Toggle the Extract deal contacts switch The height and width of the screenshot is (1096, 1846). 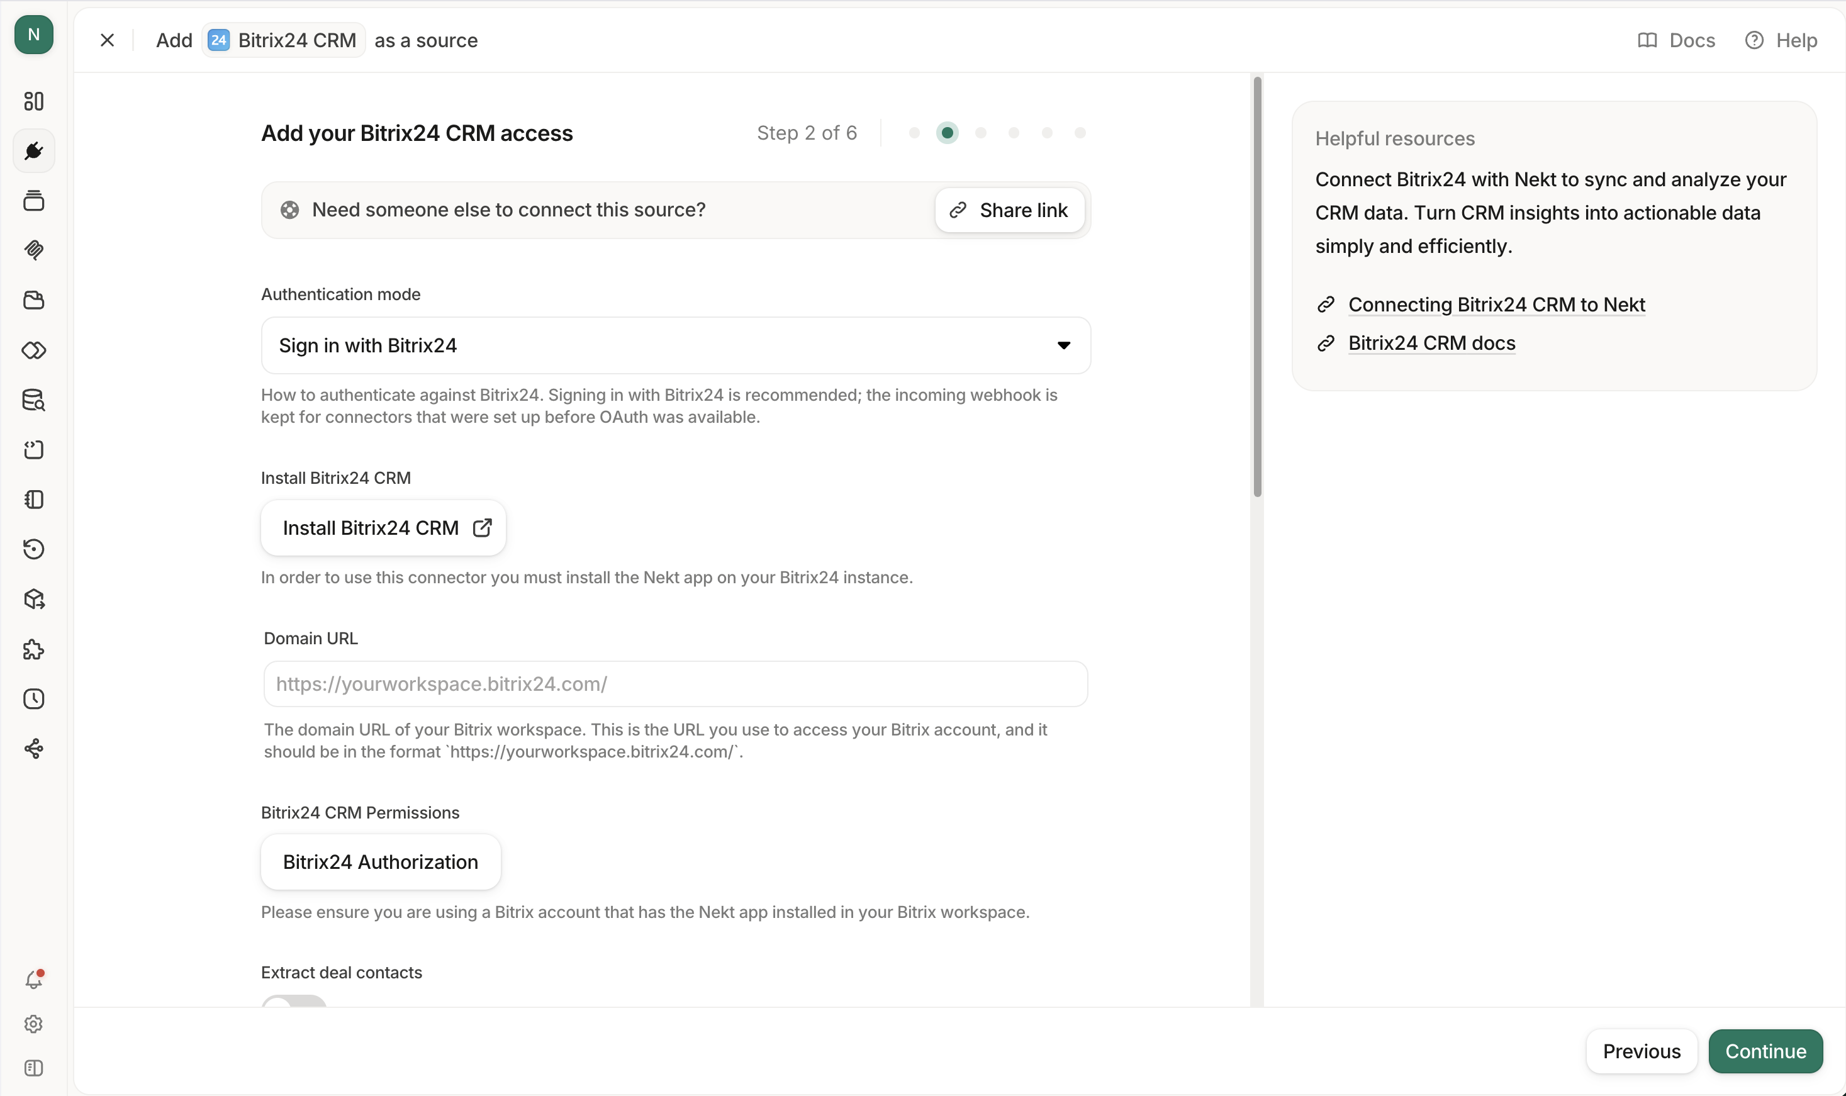click(294, 1002)
